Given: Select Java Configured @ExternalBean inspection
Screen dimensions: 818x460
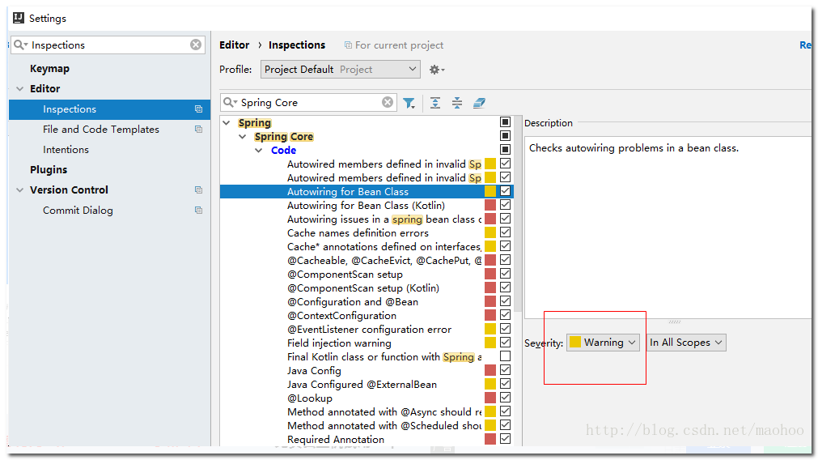Looking at the screenshot, I should coord(362,385).
